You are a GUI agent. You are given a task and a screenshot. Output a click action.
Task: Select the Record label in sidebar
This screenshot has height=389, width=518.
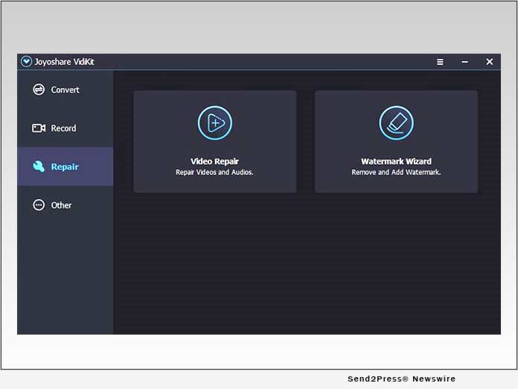(63, 128)
